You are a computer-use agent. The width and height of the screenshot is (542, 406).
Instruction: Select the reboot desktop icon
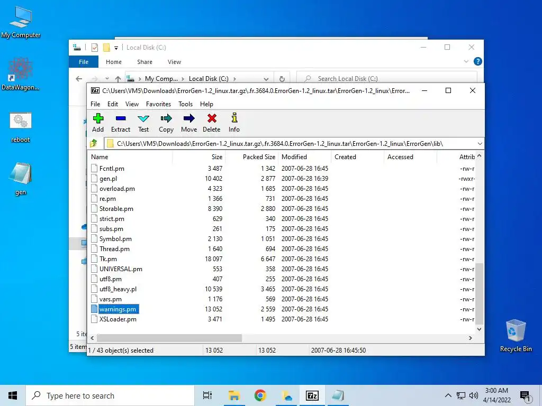pyautogui.click(x=21, y=127)
